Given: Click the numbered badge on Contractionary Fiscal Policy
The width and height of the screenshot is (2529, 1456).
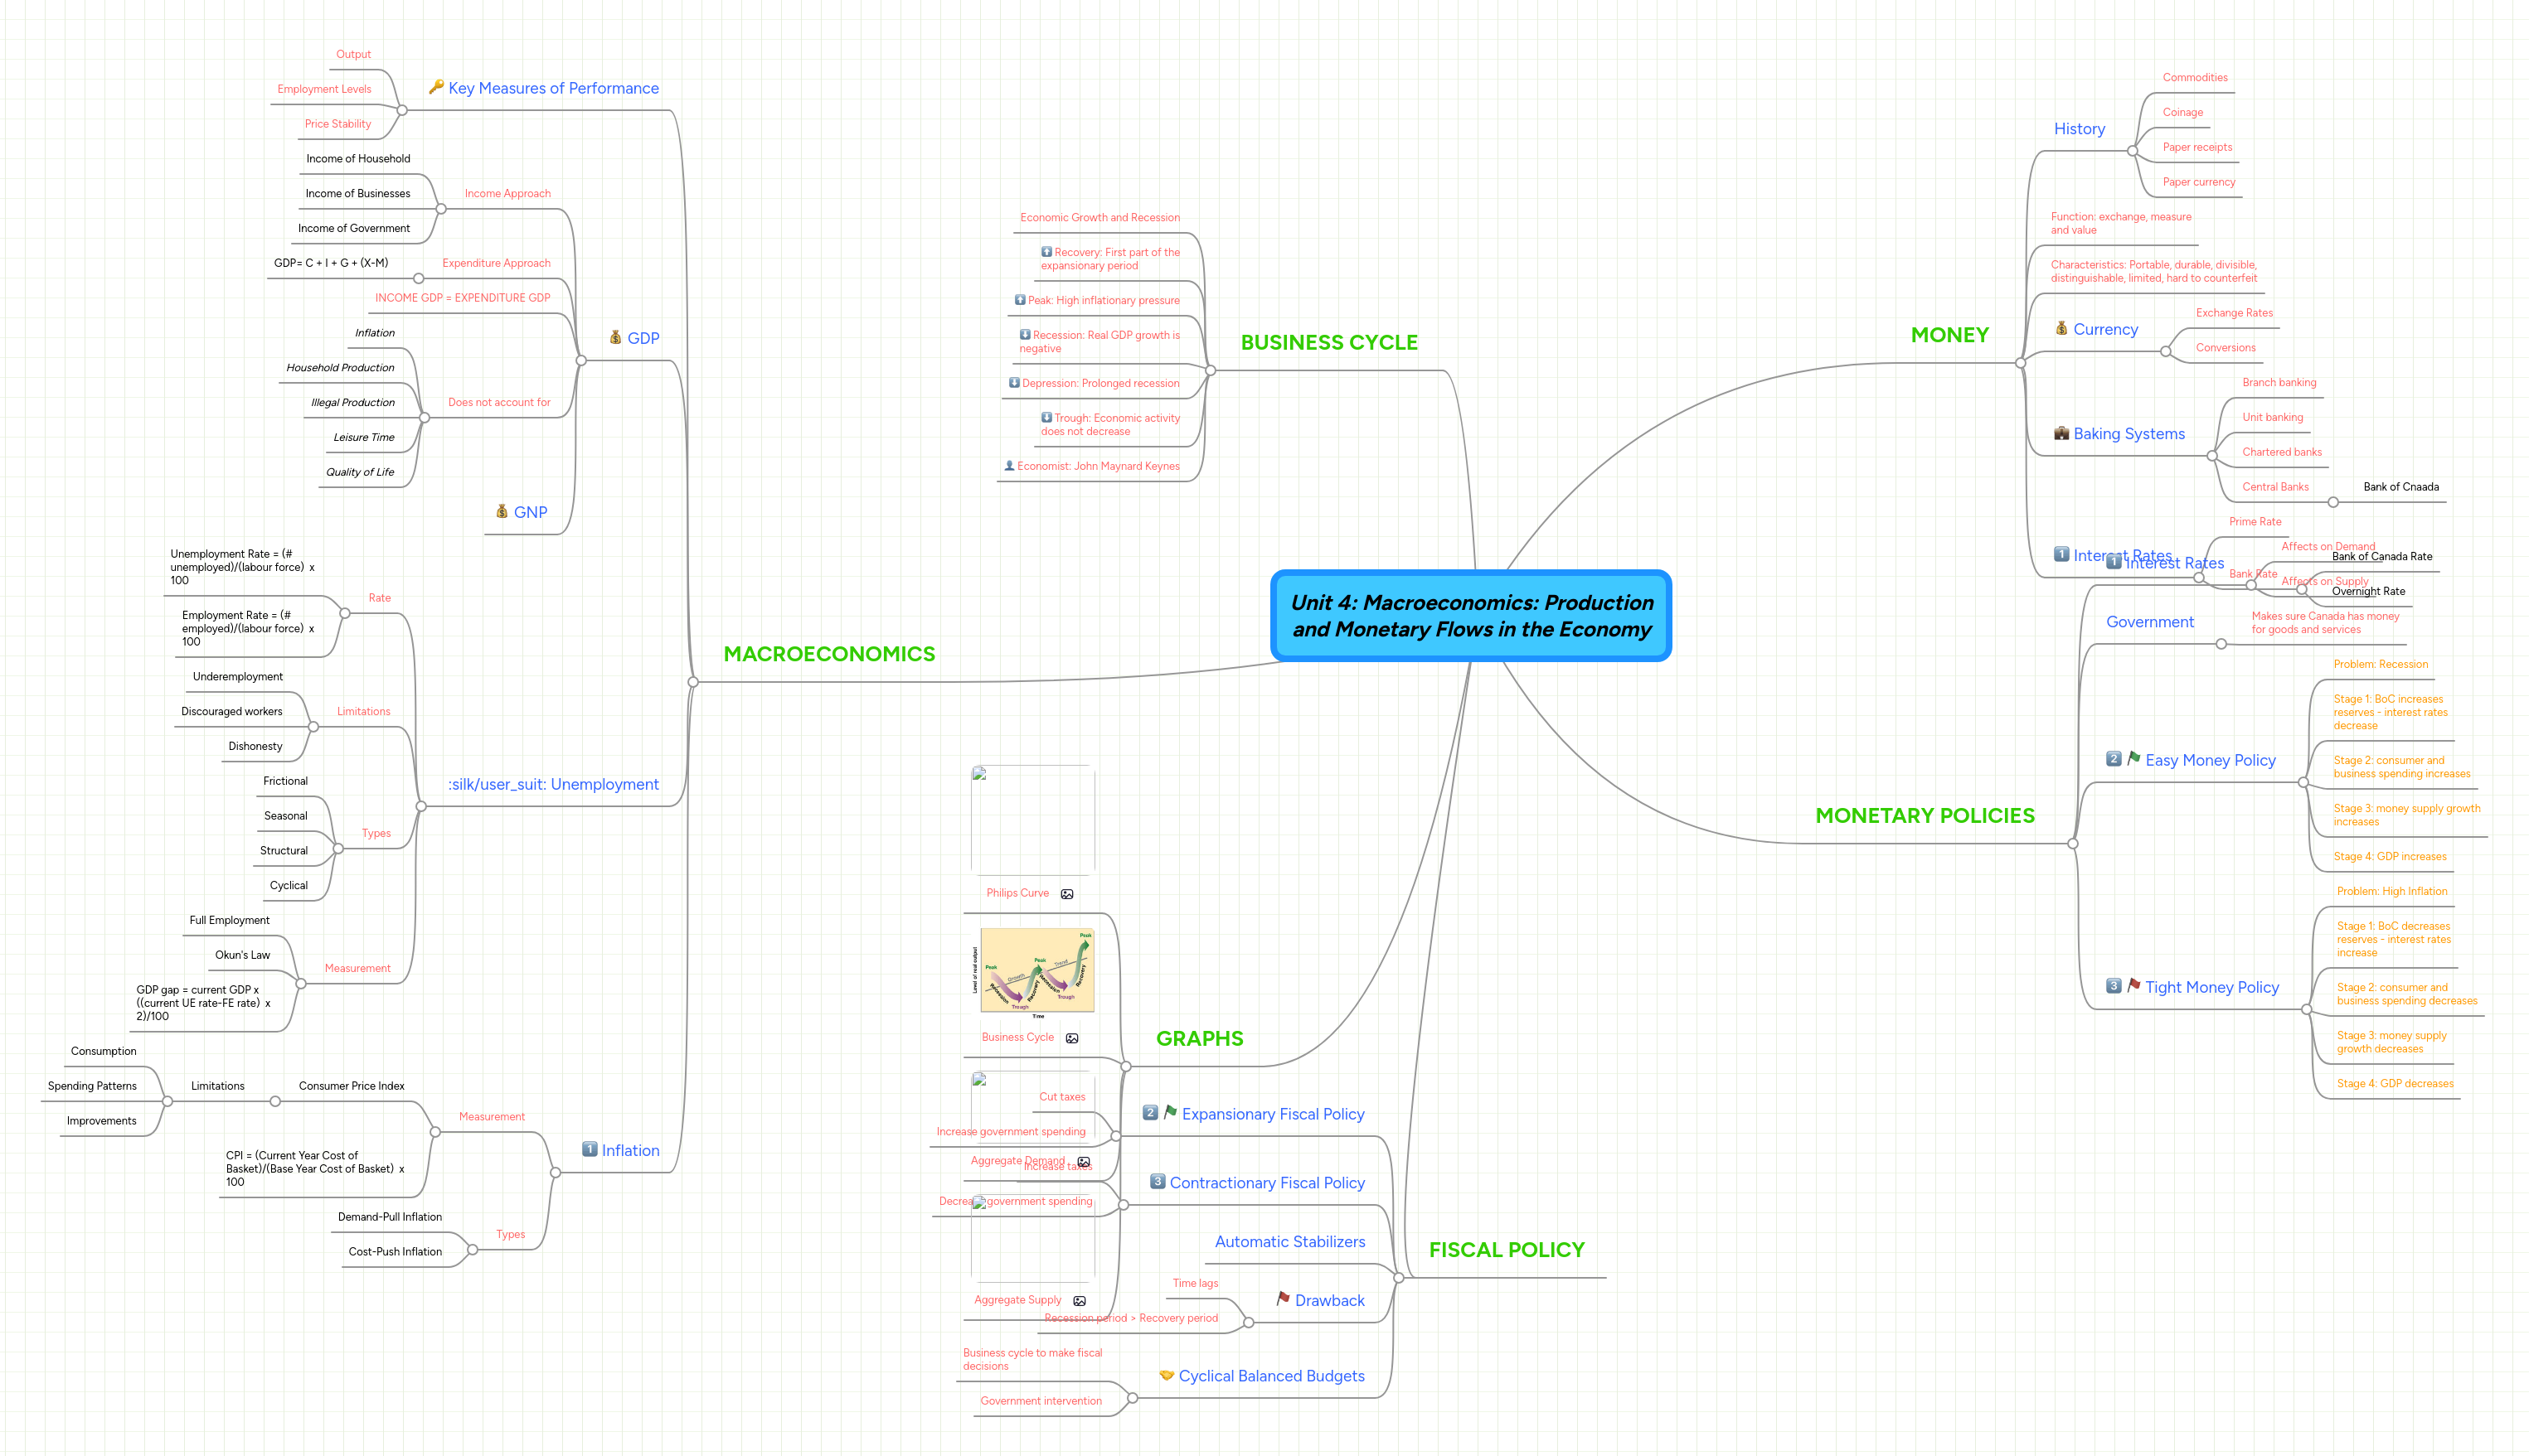Looking at the screenshot, I should 1158,1181.
